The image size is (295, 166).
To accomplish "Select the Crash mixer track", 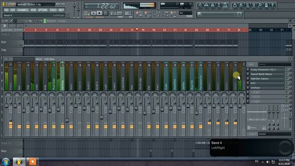I will (x=166, y=77).
